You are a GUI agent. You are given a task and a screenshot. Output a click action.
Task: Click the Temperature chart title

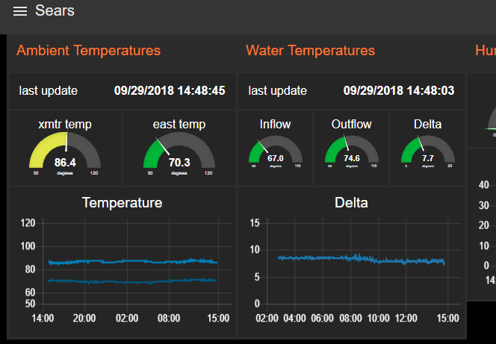click(122, 202)
